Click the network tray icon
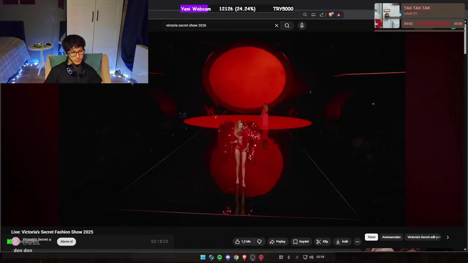The width and height of the screenshot is (468, 263). click(305, 257)
